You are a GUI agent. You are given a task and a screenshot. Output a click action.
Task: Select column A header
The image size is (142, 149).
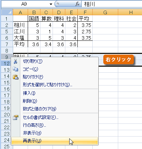click(x=20, y=12)
